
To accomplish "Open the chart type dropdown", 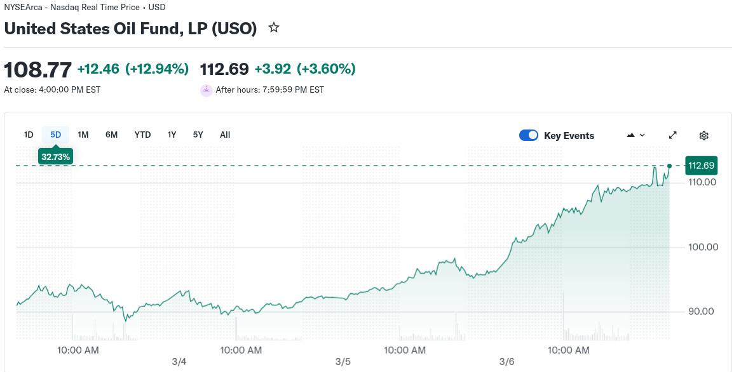I will point(635,135).
